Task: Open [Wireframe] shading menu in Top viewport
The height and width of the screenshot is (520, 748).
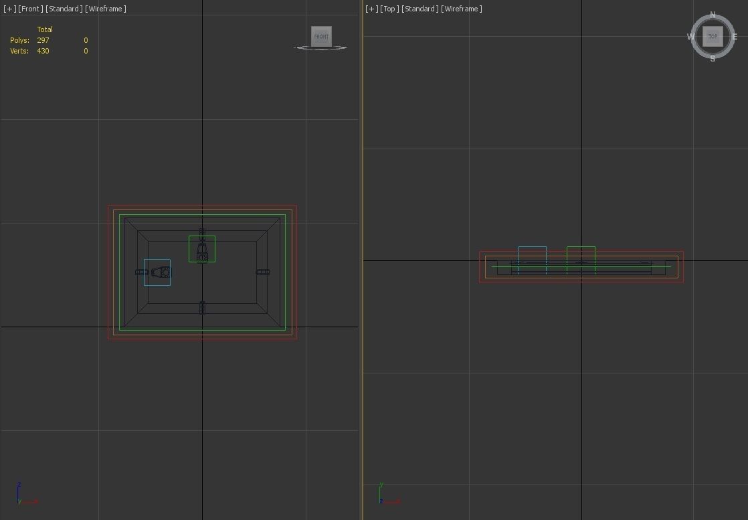Action: point(461,9)
